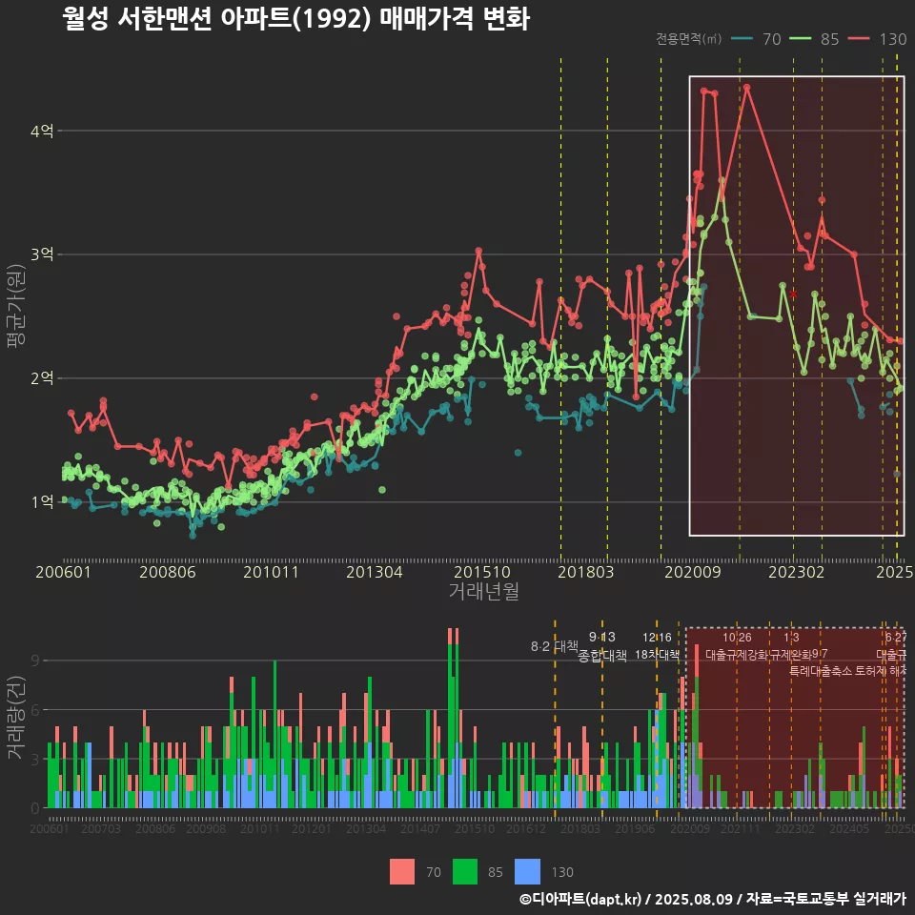
Task: Click the 6·27 policy annotation
Action: pyautogui.click(x=896, y=638)
